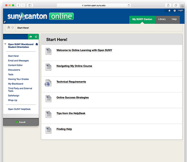Screen dimensions: 187x162
Task: Toggle Safari's sidebar button
Action: [x=30, y=5]
